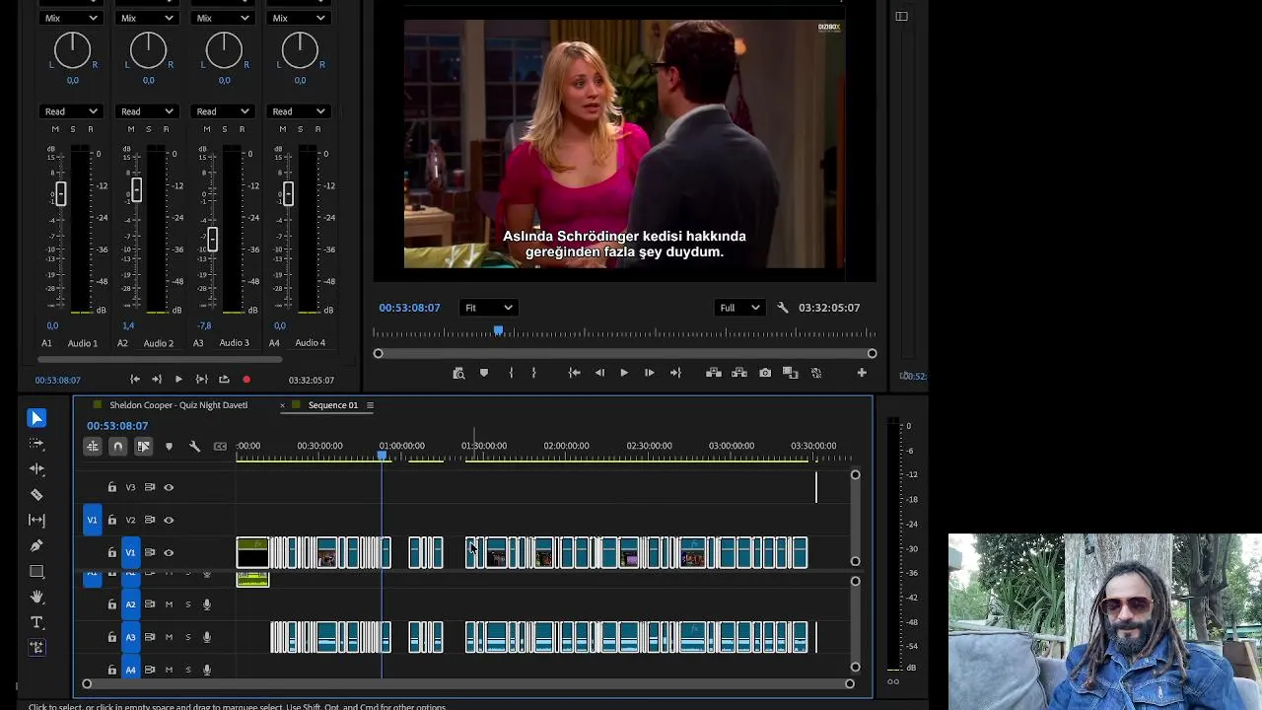Switch to Sheldon Cooper - Quiz Night Daveti tab
This screenshot has height=710, width=1262.
coord(178,405)
